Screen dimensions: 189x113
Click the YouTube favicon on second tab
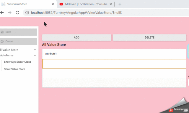tap(61, 4)
